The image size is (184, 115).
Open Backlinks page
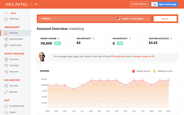[x=13, y=92]
